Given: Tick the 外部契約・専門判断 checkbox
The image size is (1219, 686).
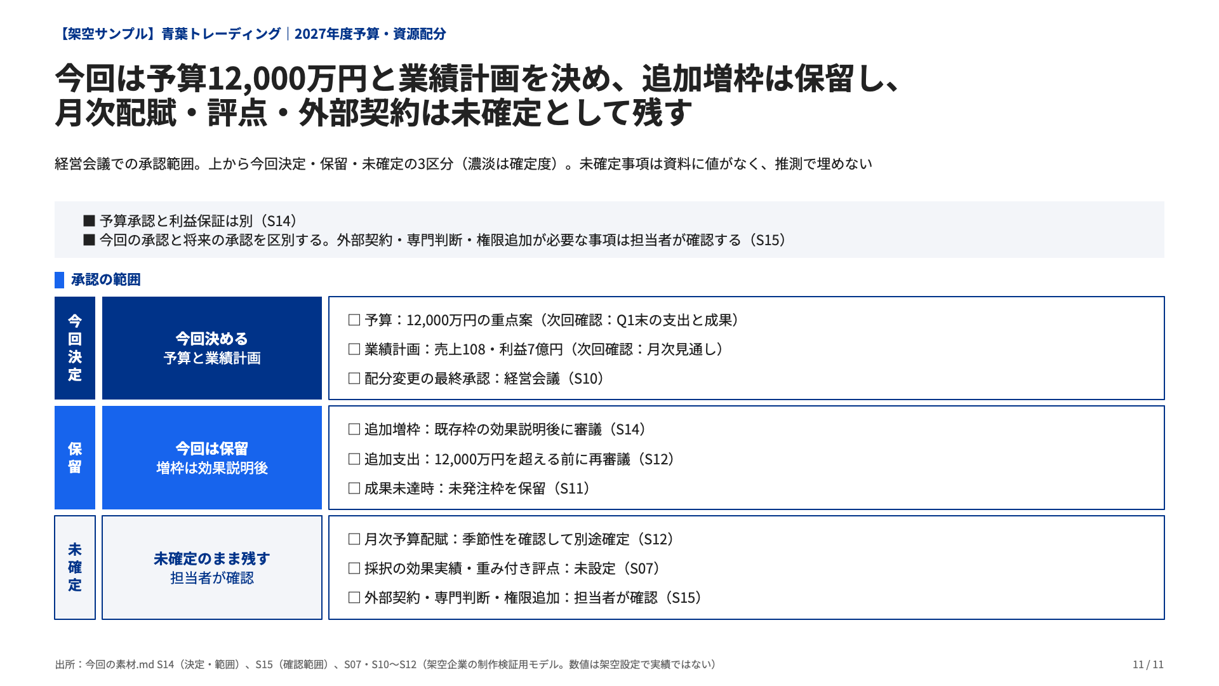Looking at the screenshot, I should coord(354,598).
